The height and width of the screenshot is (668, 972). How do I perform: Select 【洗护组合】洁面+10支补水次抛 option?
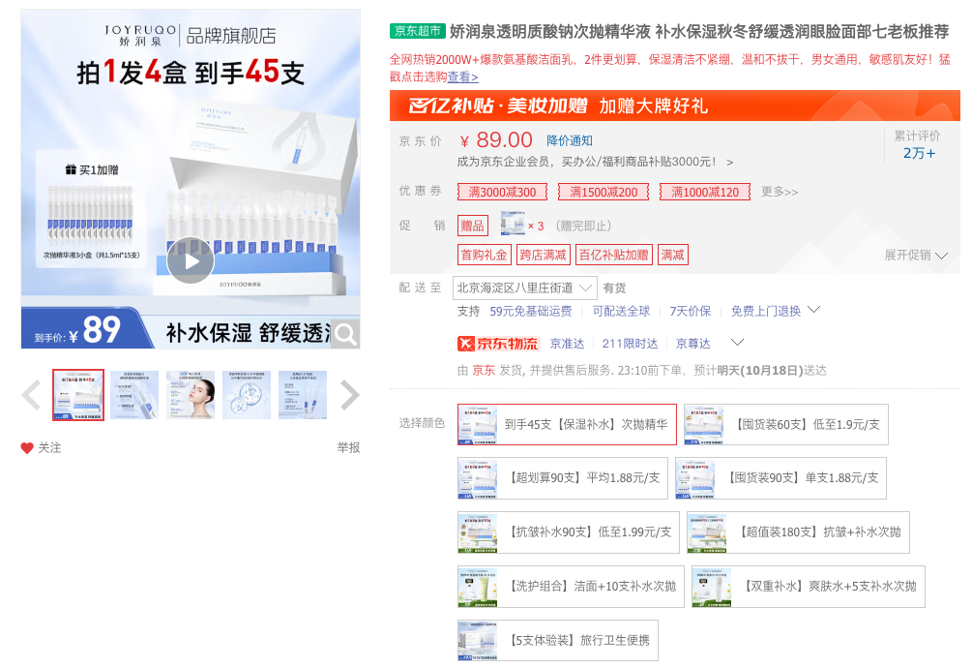click(571, 586)
